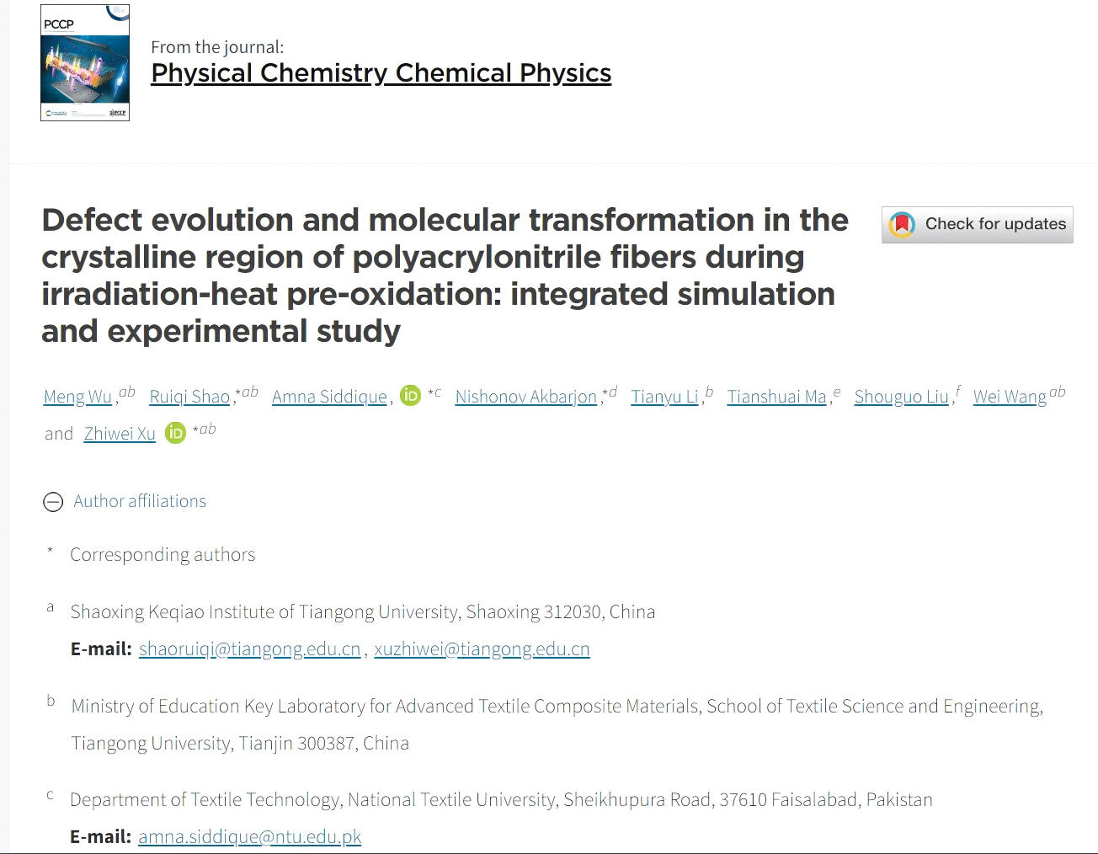Open the Physical Chemistry Chemical Physics journal link
This screenshot has width=1098, height=854.
coord(381,73)
